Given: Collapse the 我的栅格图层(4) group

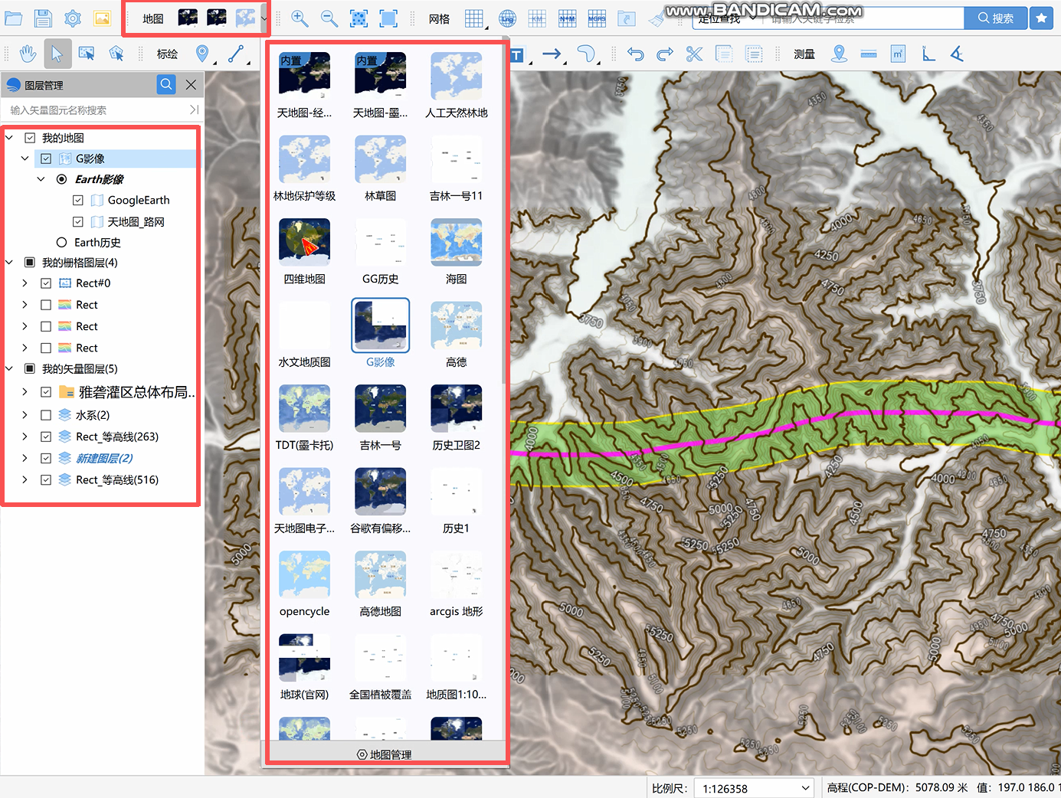Looking at the screenshot, I should pyautogui.click(x=9, y=262).
